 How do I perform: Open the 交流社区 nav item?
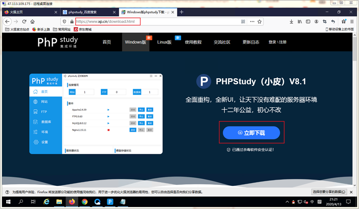(222, 42)
